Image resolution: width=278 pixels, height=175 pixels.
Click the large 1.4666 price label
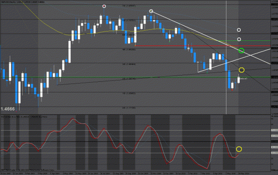[8, 109]
